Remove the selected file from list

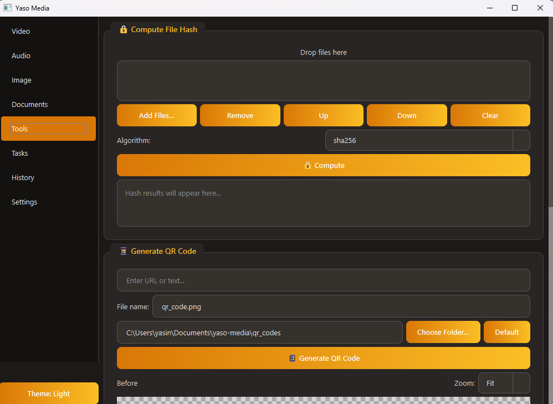click(x=240, y=115)
